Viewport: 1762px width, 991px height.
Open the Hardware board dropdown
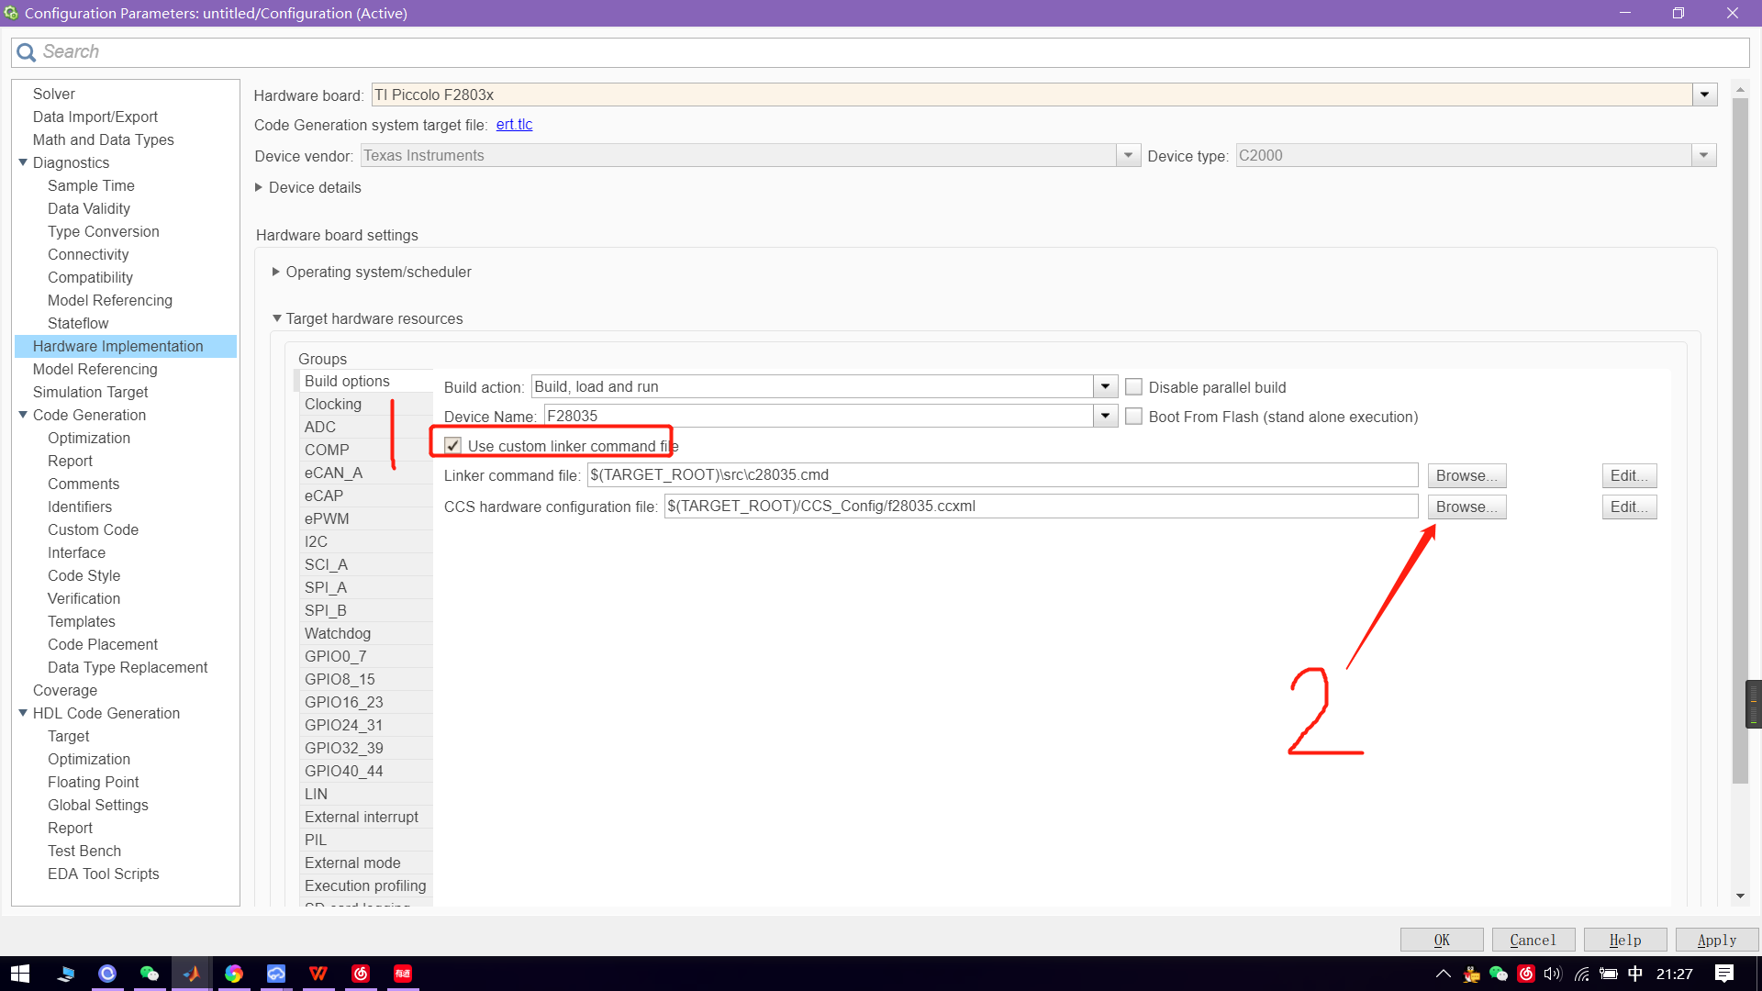tap(1704, 95)
